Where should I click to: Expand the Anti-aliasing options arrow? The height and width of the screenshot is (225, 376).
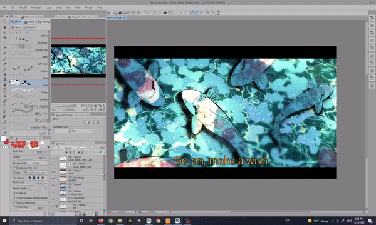click(x=46, y=177)
